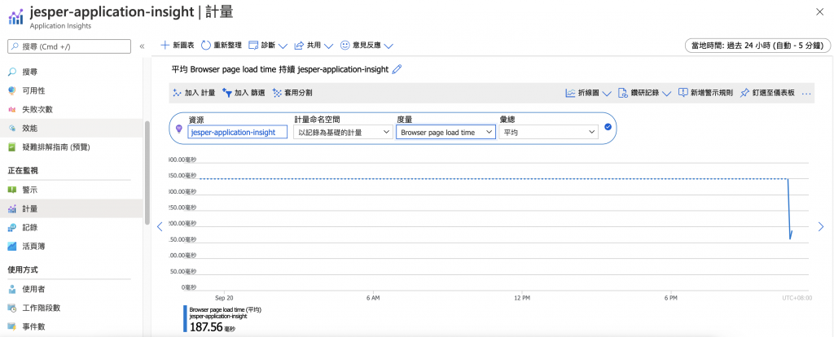Screen dimensions: 834x337
Task: Add a new chart with 新圖表
Action: click(177, 46)
